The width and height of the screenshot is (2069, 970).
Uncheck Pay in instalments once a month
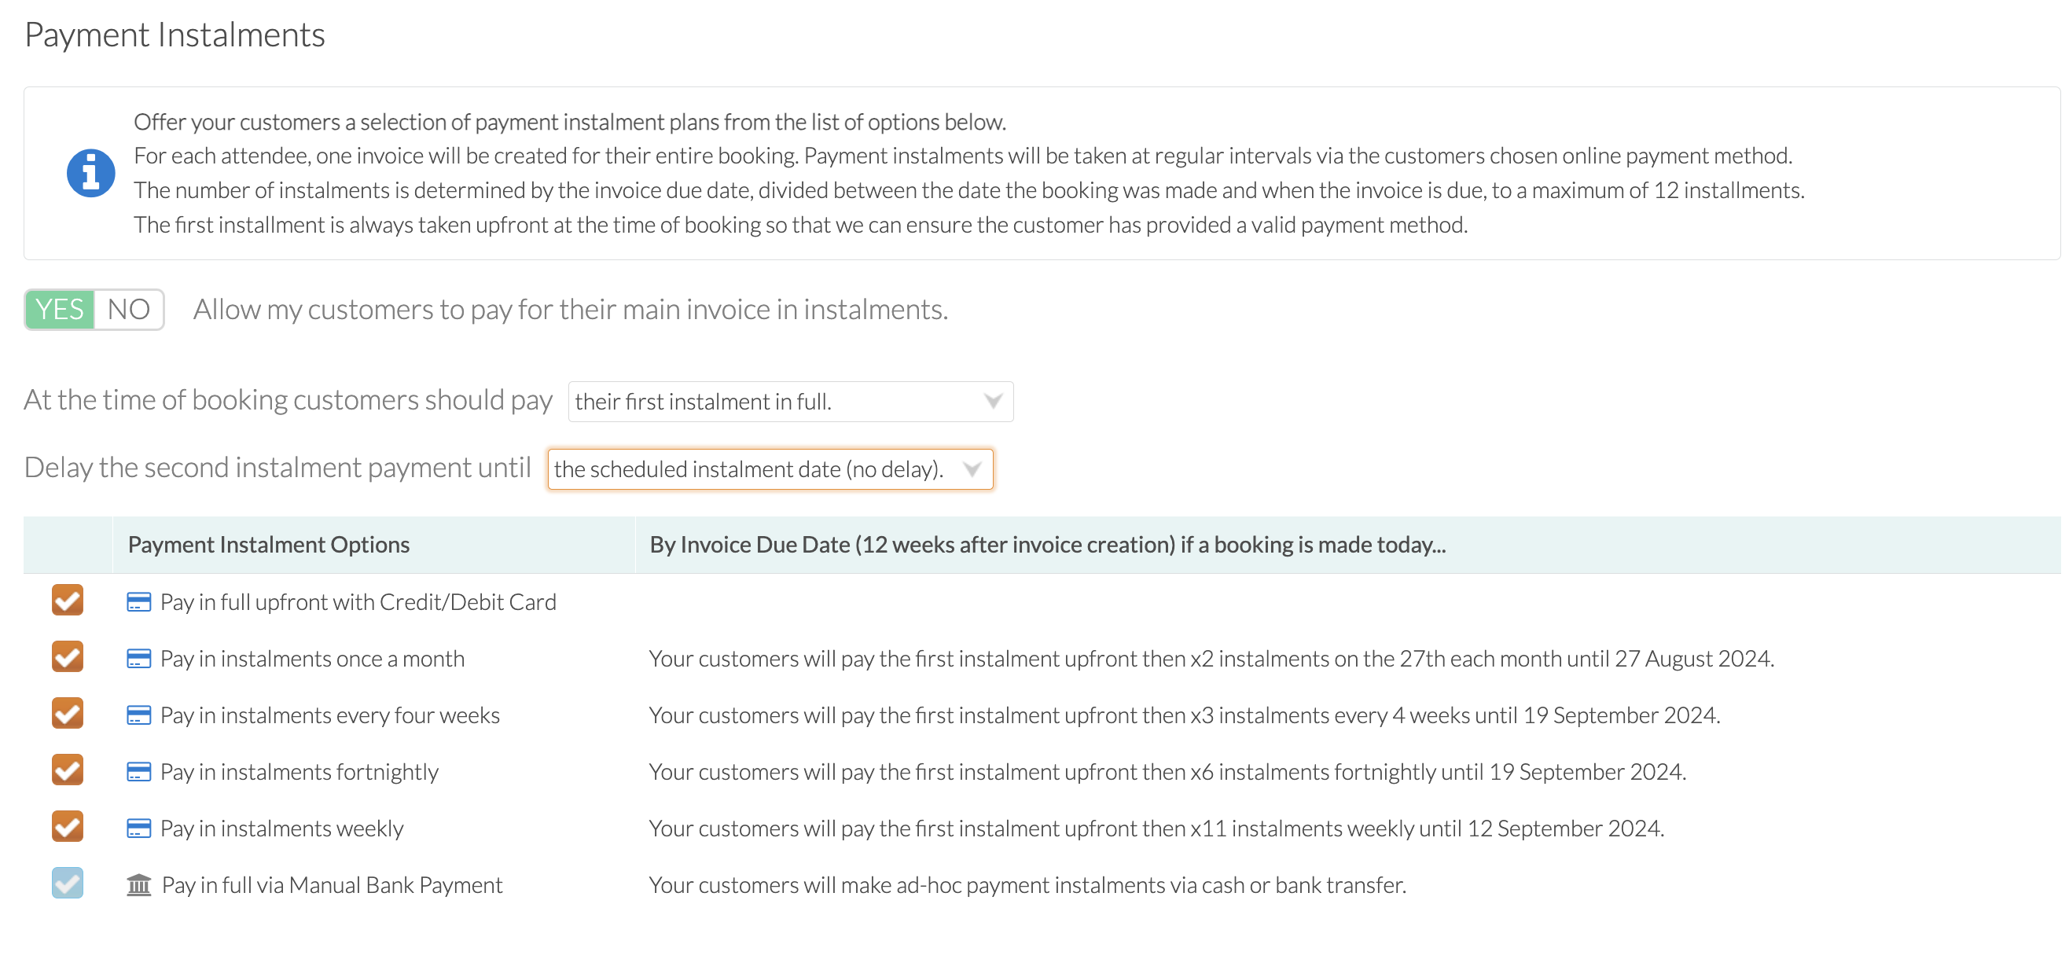[68, 657]
